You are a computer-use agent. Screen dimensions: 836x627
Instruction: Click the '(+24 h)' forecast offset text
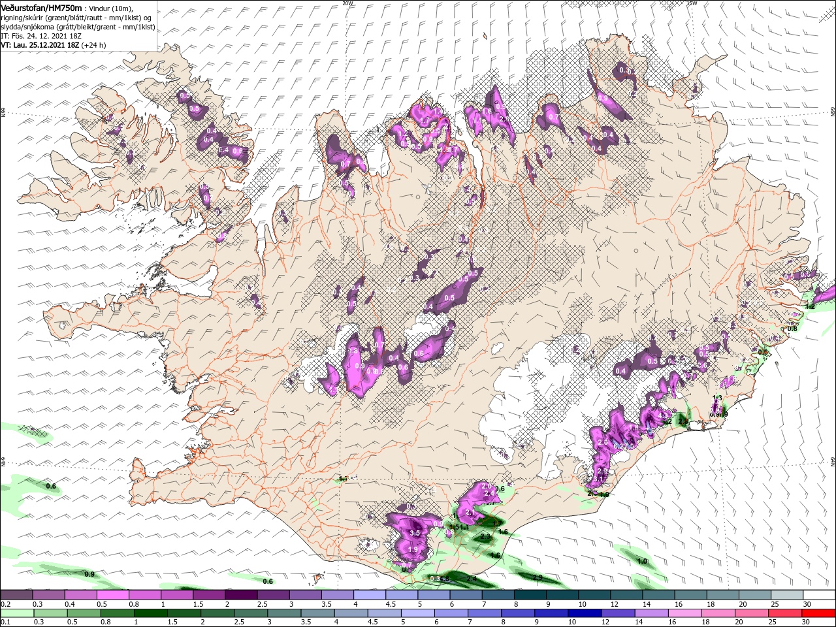[x=93, y=45]
